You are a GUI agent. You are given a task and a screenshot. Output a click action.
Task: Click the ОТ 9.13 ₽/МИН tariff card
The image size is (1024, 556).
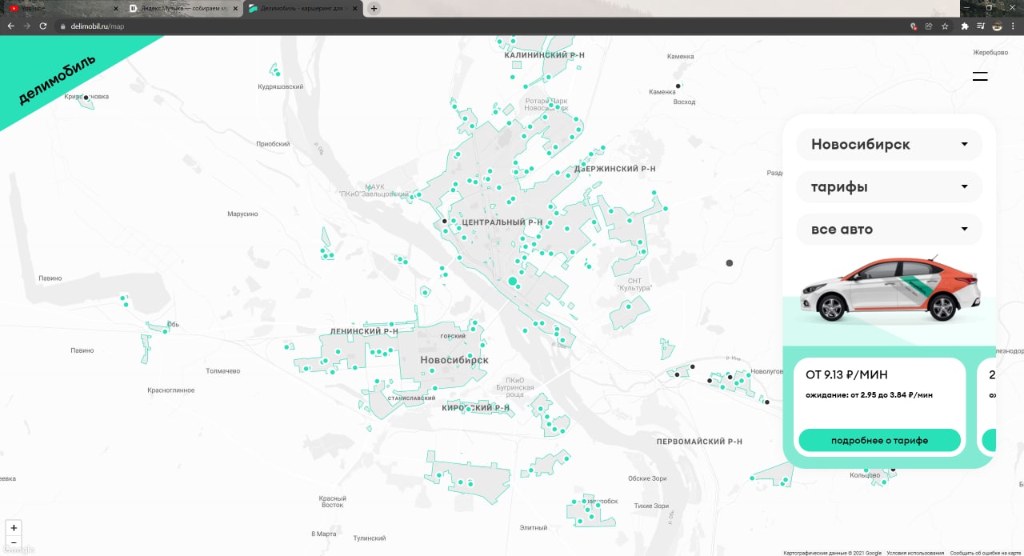tap(879, 407)
